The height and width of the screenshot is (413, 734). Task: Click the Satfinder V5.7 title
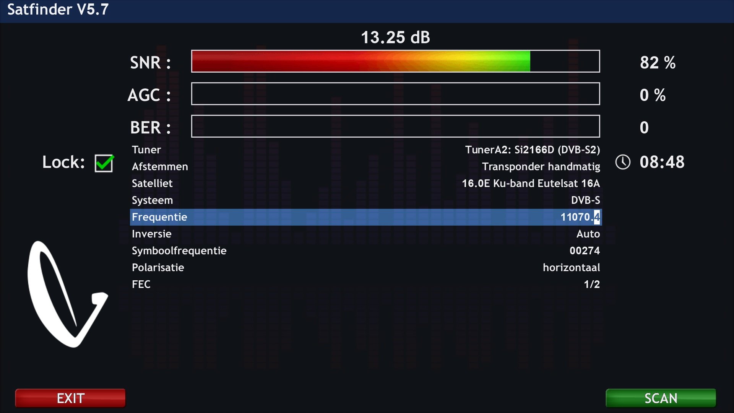[58, 10]
